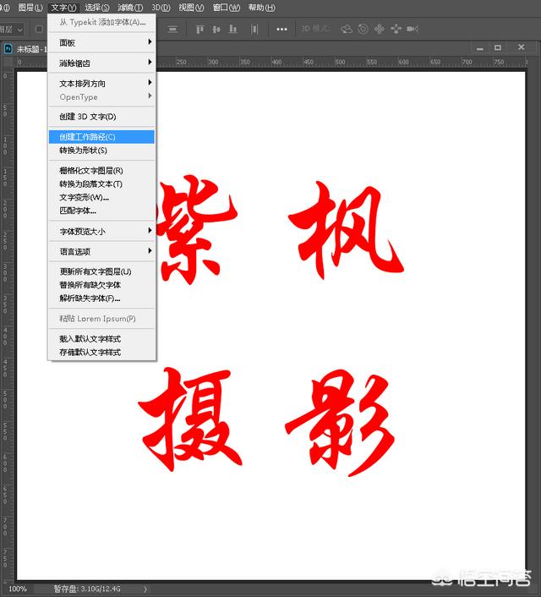Select the 3D pan mode icon
Viewport: 541px width, 597px height.
[379, 29]
